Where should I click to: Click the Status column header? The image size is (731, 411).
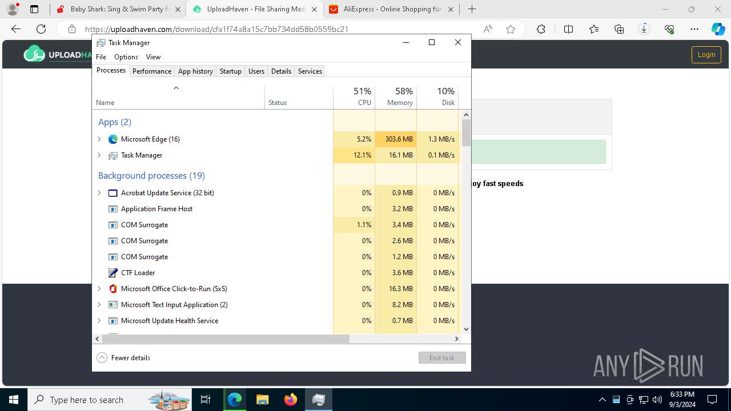click(x=299, y=96)
